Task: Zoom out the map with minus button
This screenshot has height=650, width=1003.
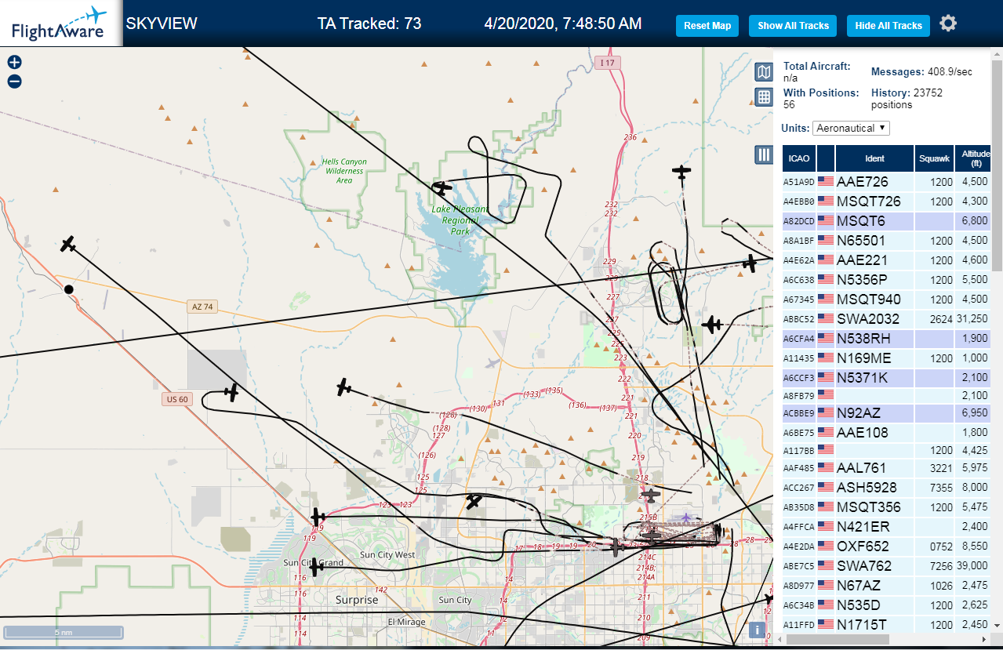Action: 14,82
